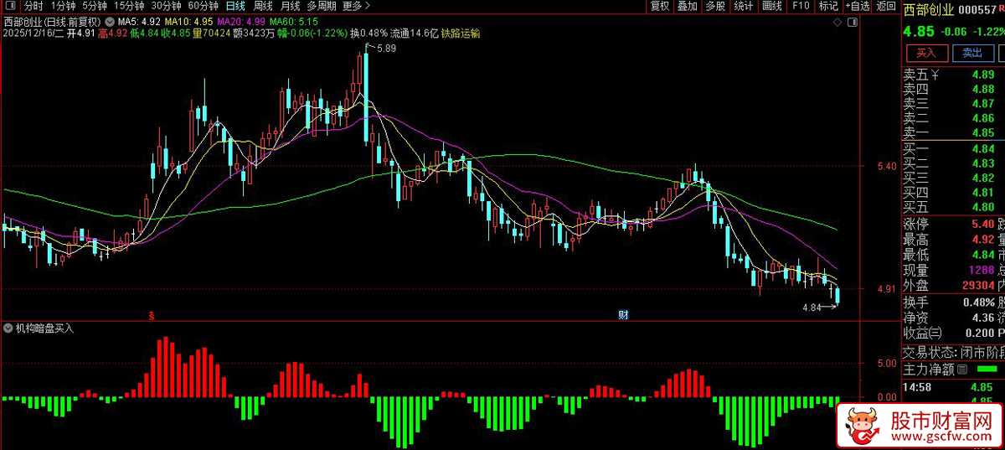
Task: Click the 返回 back button
Action: coord(886,6)
